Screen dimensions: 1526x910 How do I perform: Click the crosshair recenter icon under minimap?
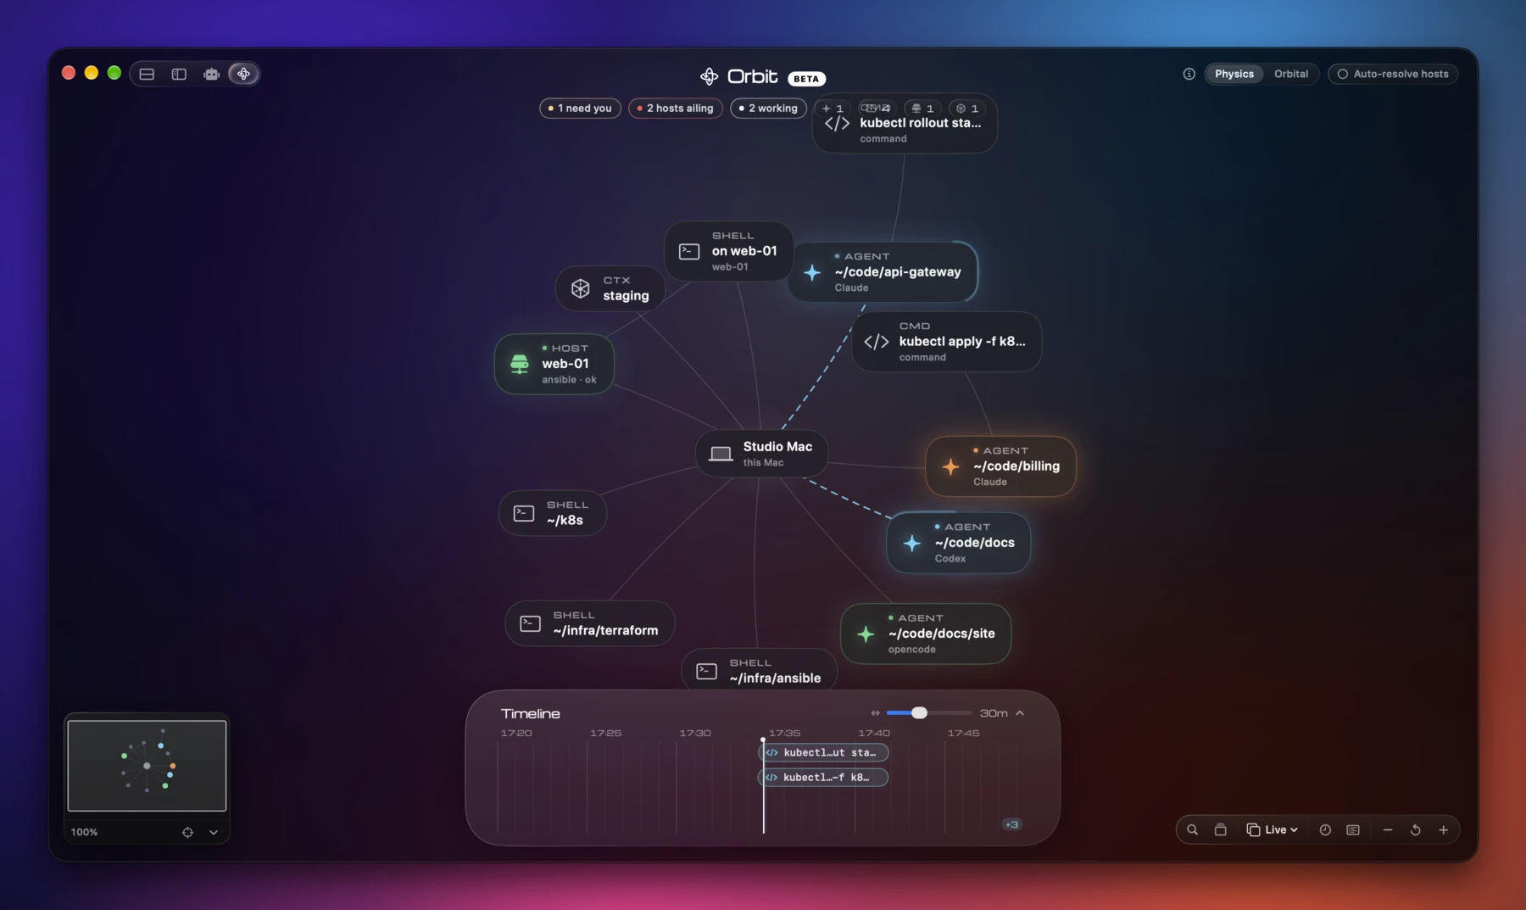pos(187,832)
